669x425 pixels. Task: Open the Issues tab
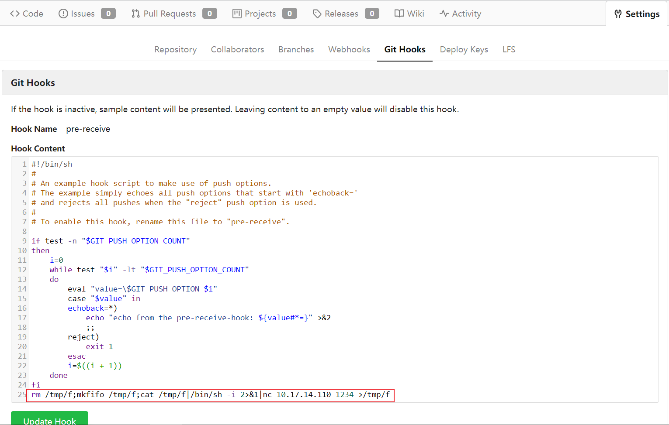pos(87,14)
